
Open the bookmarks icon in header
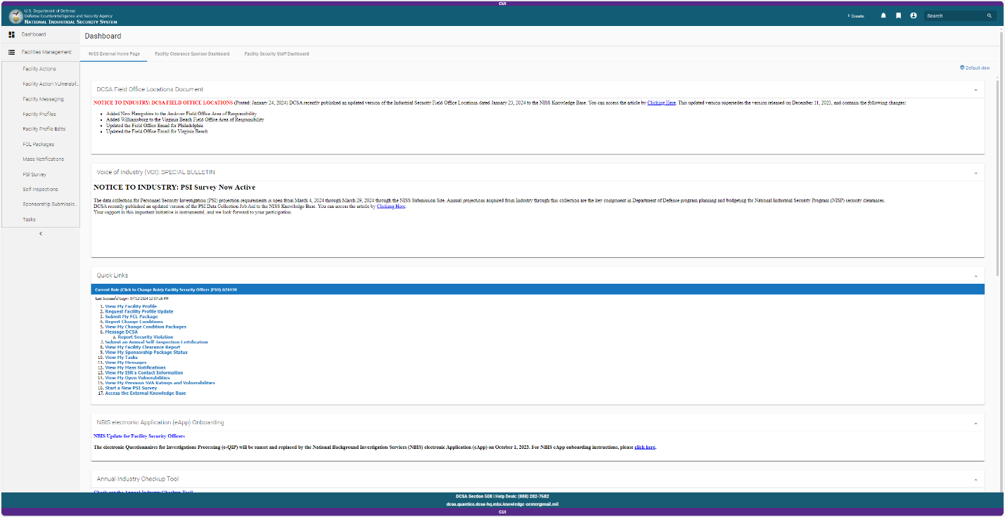[898, 15]
